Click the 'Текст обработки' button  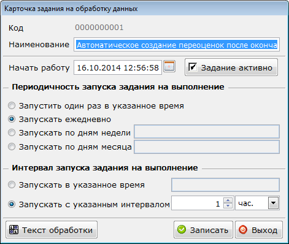[52, 230]
